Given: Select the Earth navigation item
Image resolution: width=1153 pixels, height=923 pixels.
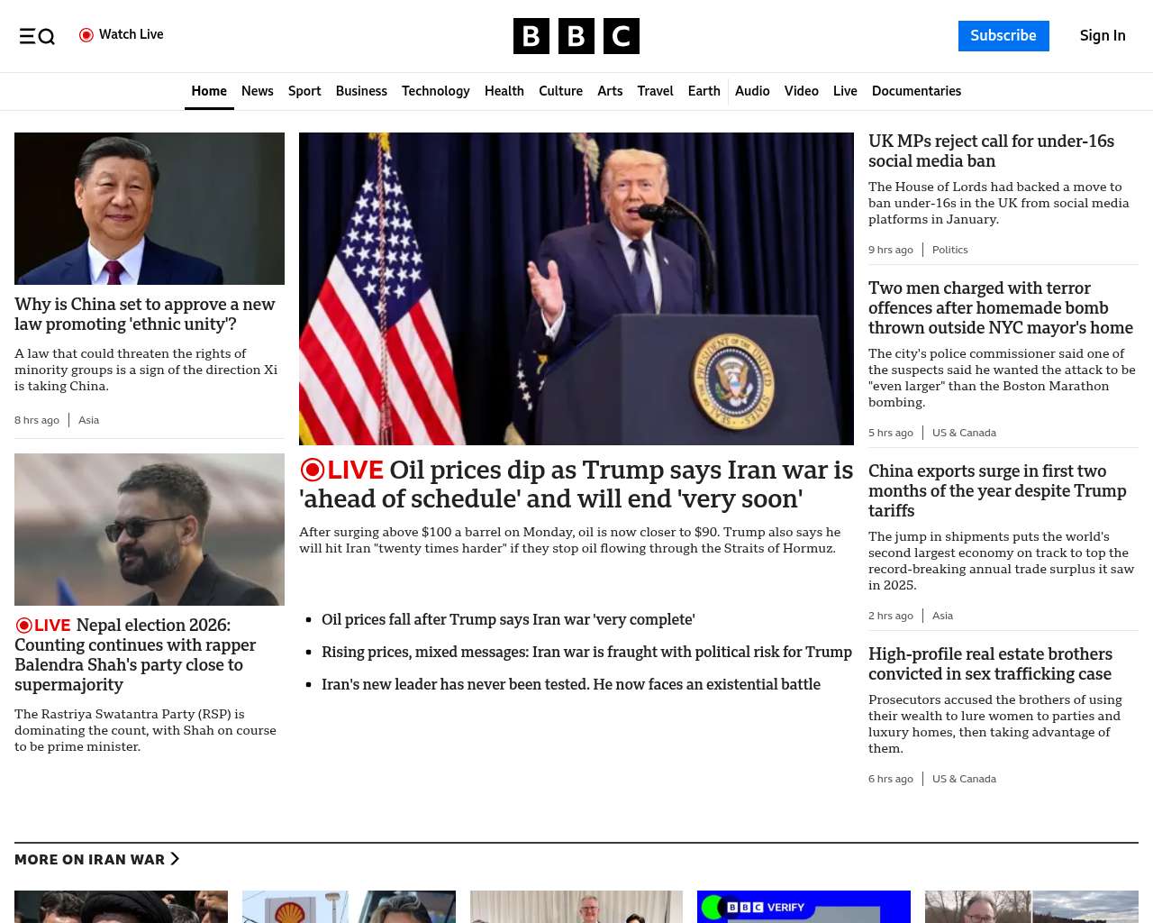Looking at the screenshot, I should click(704, 91).
